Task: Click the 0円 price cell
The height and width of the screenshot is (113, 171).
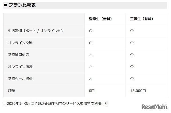Action: click(92, 91)
